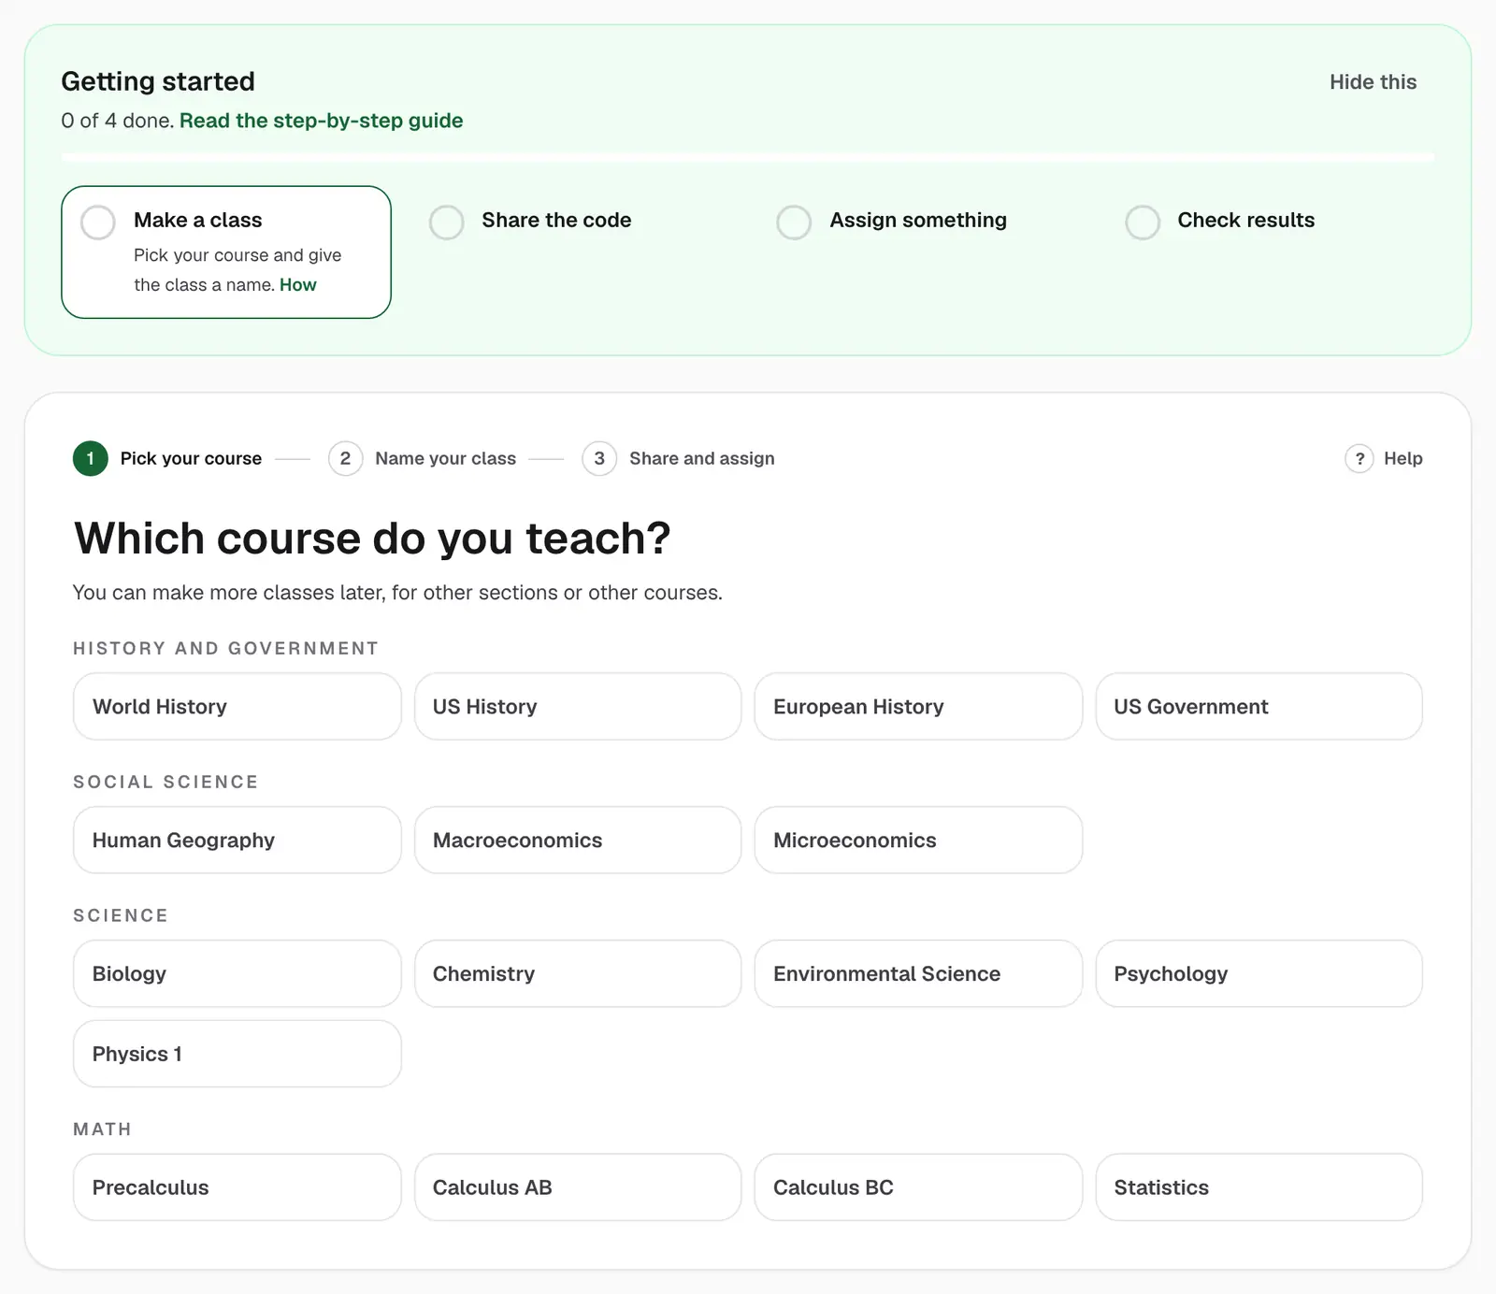Pick Microeconomics course
Viewport: 1496px width, 1294px height.
tap(918, 841)
